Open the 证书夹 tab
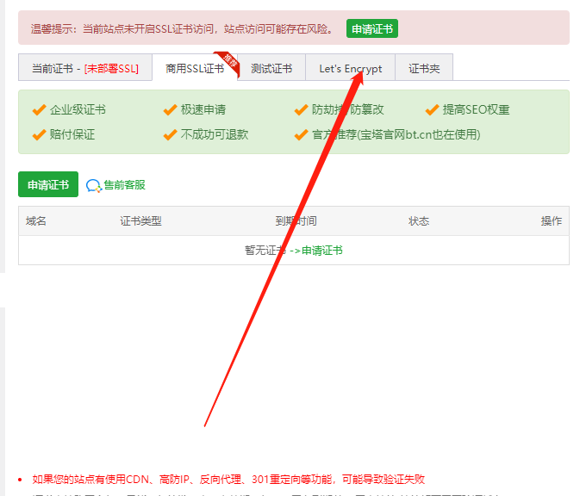 point(424,69)
